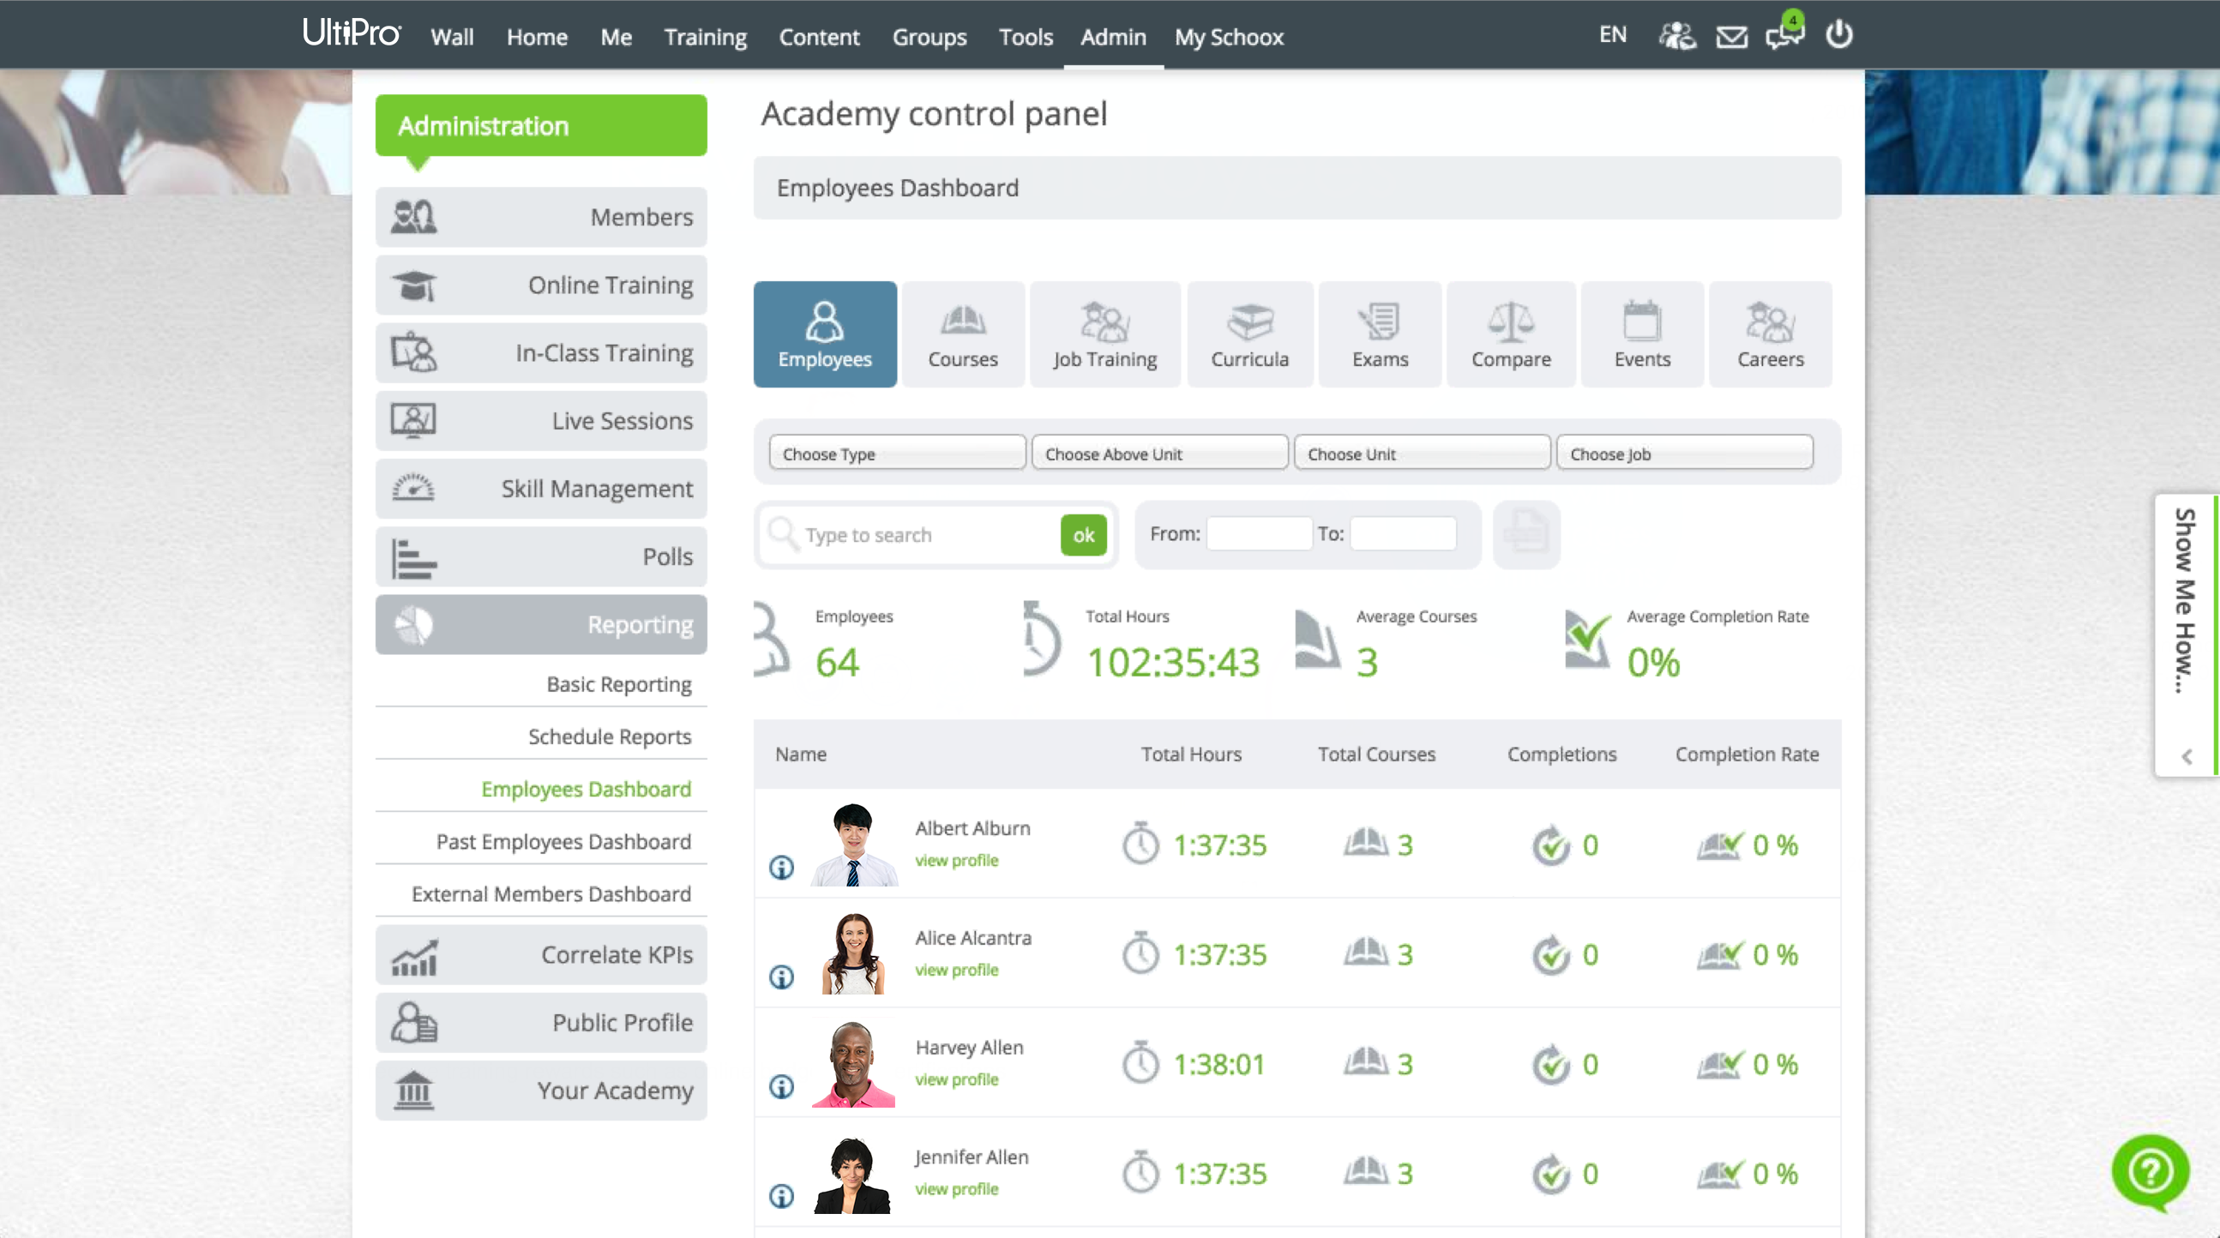
Task: Open the Training menu item
Action: pyautogui.click(x=705, y=37)
